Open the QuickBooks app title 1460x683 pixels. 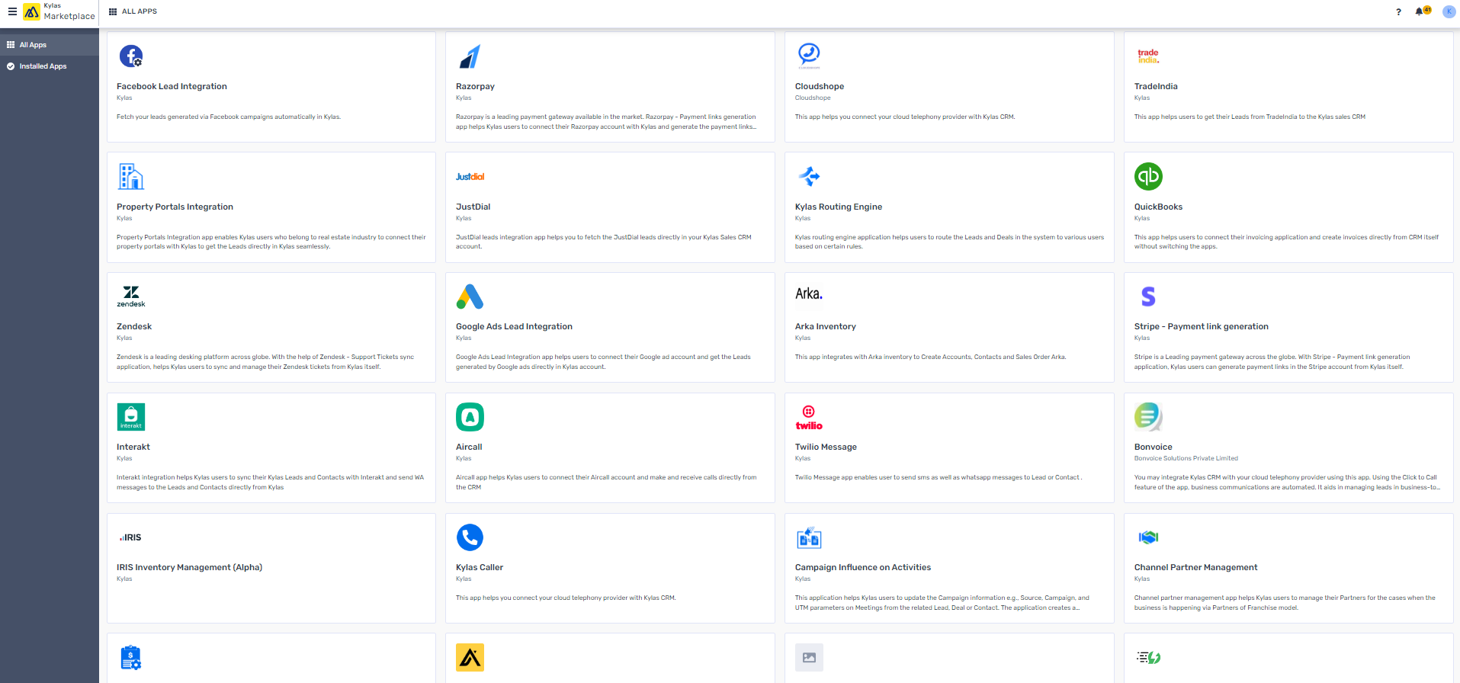[1158, 207]
